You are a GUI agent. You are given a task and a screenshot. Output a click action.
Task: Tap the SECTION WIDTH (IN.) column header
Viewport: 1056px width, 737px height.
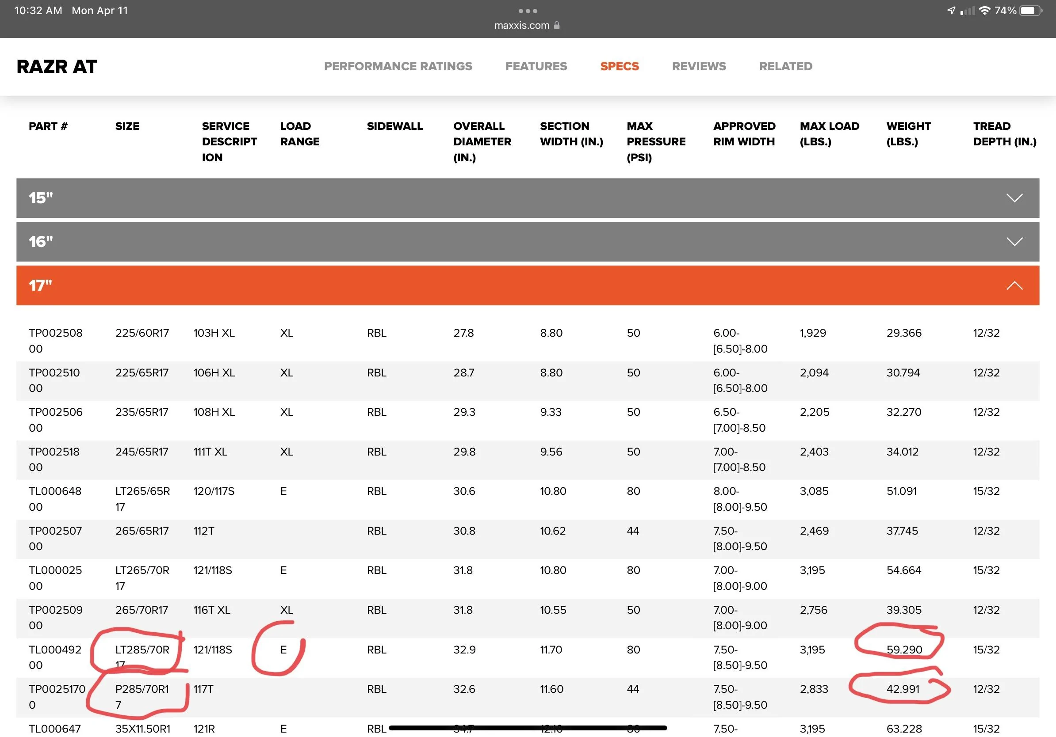571,134
